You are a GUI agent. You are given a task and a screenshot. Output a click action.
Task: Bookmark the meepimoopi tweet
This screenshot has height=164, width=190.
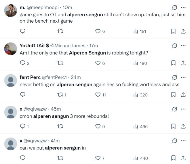click(x=173, y=31)
